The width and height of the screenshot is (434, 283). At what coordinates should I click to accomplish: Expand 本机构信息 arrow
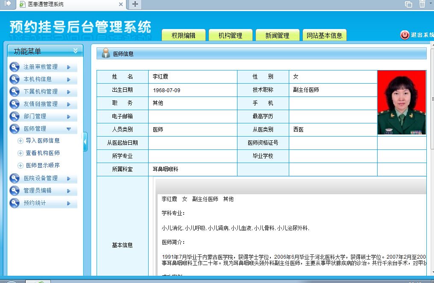[x=69, y=80]
